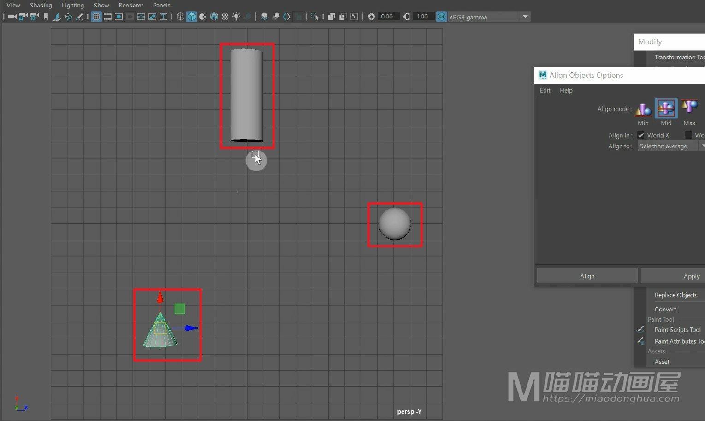Click the green plane move handle square

(x=180, y=309)
